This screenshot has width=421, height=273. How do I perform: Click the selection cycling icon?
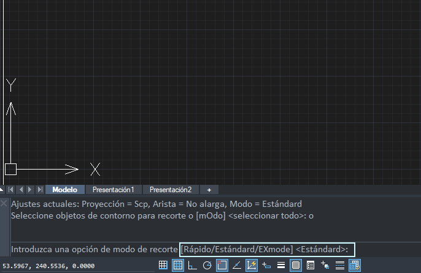click(325, 265)
